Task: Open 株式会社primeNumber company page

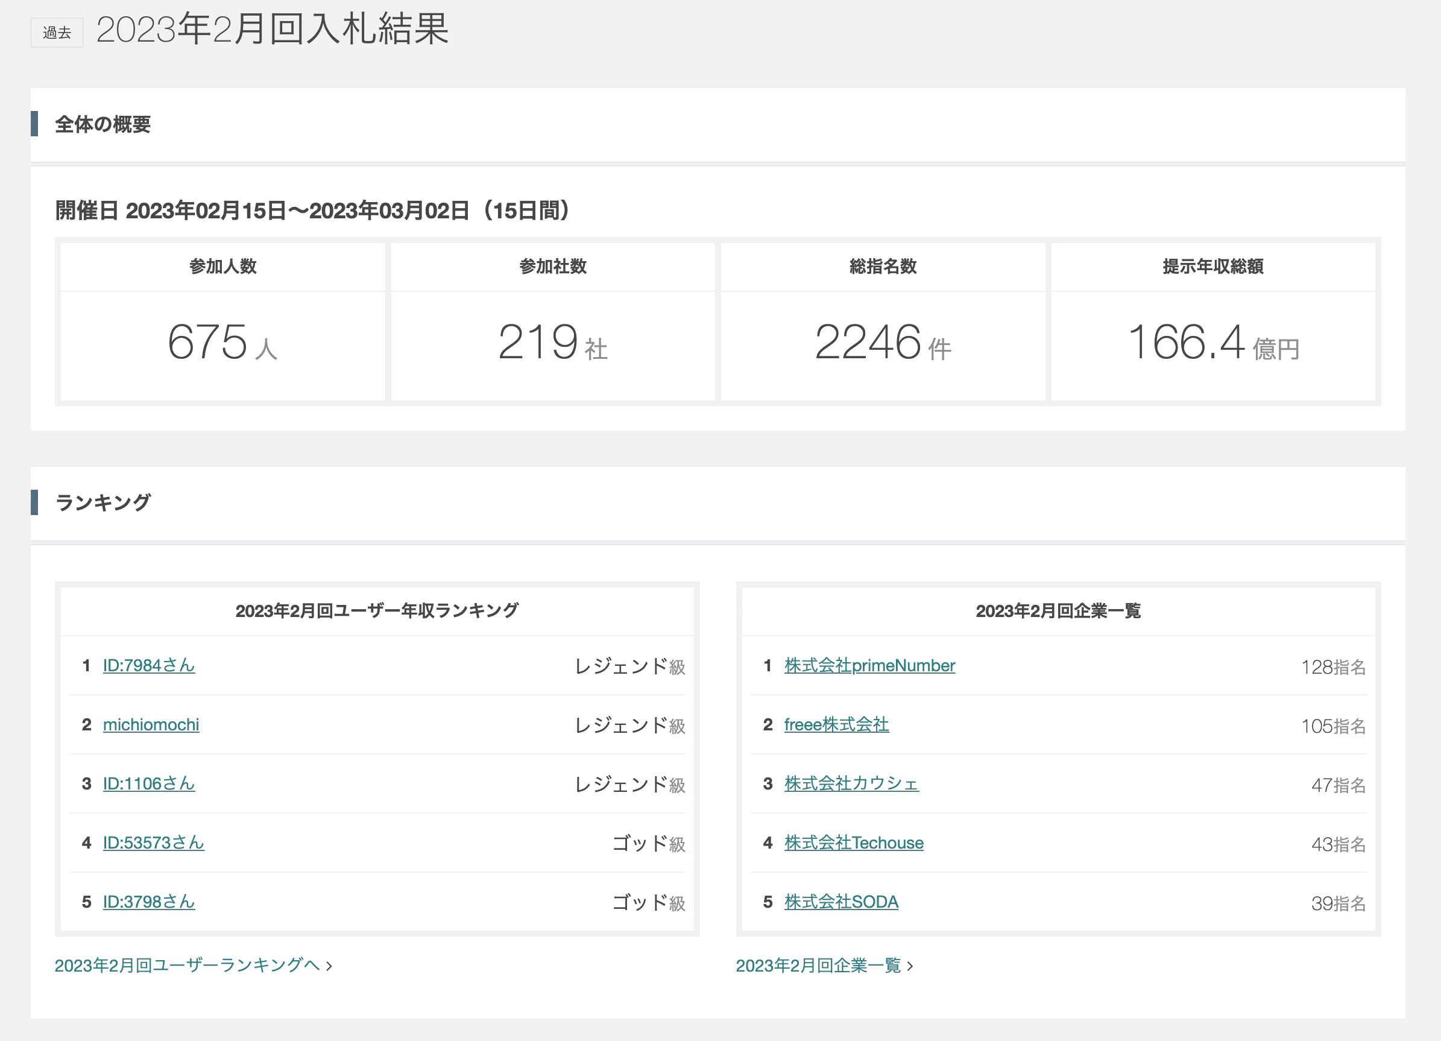Action: (x=870, y=665)
